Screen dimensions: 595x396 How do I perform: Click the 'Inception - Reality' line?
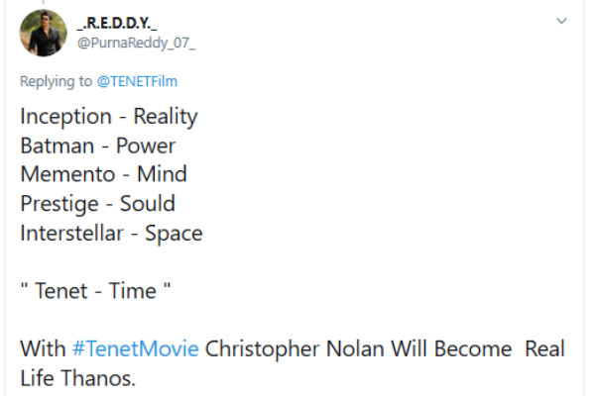coord(109,117)
